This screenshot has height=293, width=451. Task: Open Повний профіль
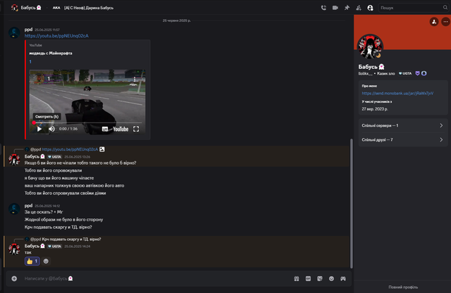[403, 287]
